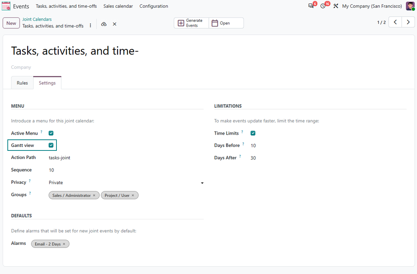Click the 1 / 2 pager counter

pyautogui.click(x=381, y=22)
